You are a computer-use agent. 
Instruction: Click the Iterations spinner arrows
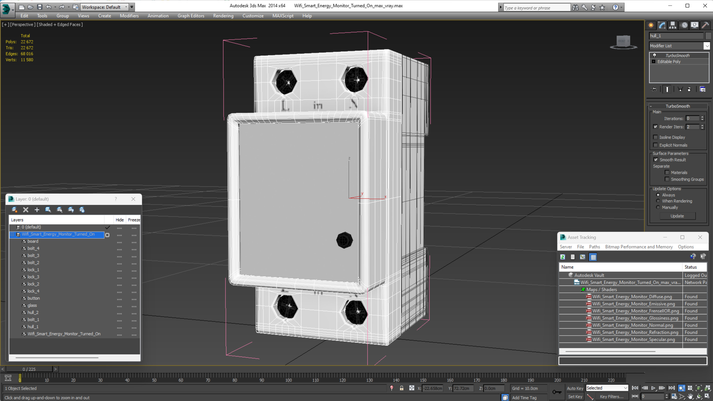coord(703,118)
